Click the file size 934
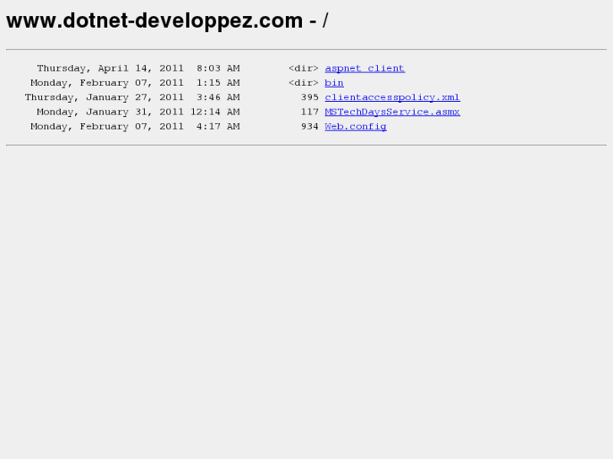Viewport: 613px width, 459px height. click(x=309, y=126)
